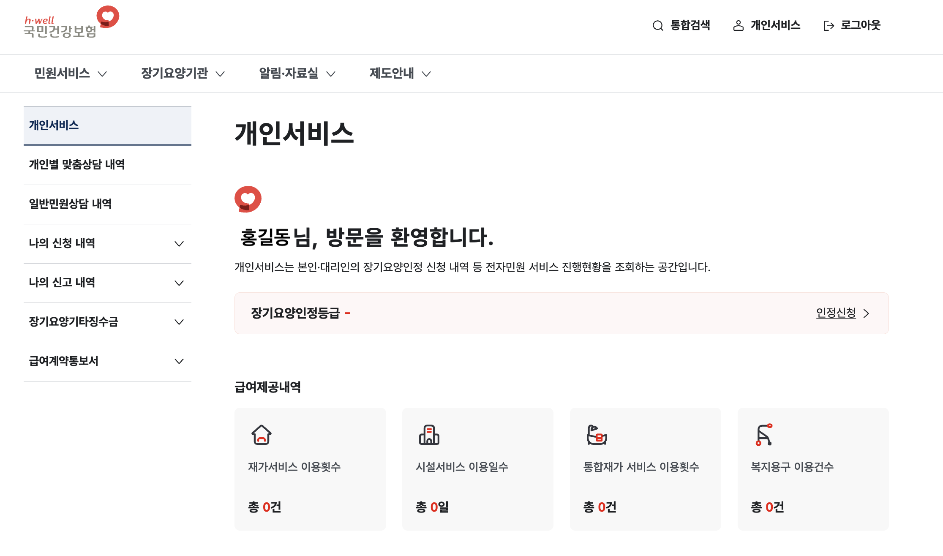Expand the 나의 신고 내역 chevron

(179, 283)
